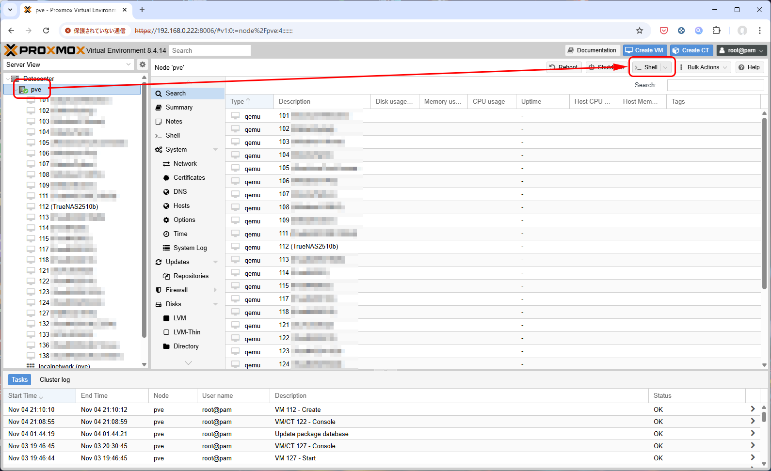Open Documentation from top bar

click(x=592, y=50)
